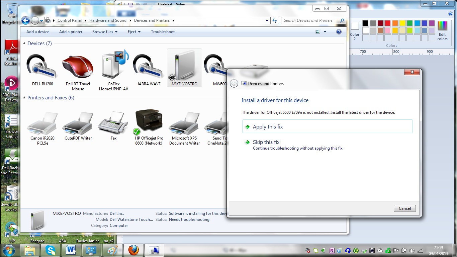Open the OneDrive cloud tray icon
The width and height of the screenshot is (457, 257).
(x=380, y=251)
